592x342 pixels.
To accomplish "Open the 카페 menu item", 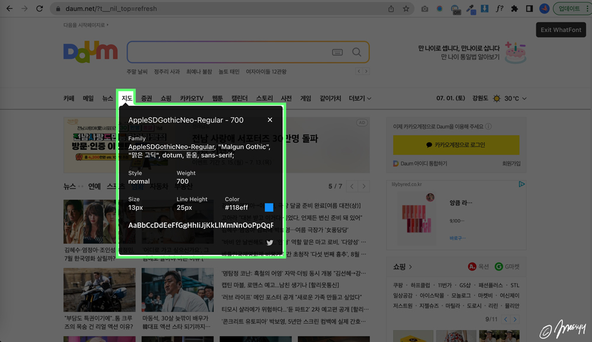I will pos(69,98).
